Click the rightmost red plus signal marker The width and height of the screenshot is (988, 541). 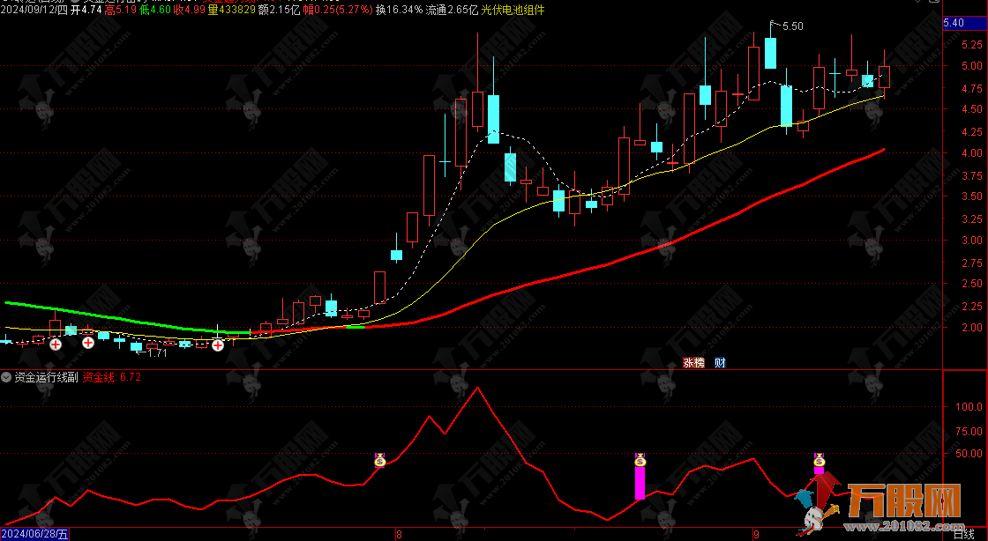click(218, 345)
